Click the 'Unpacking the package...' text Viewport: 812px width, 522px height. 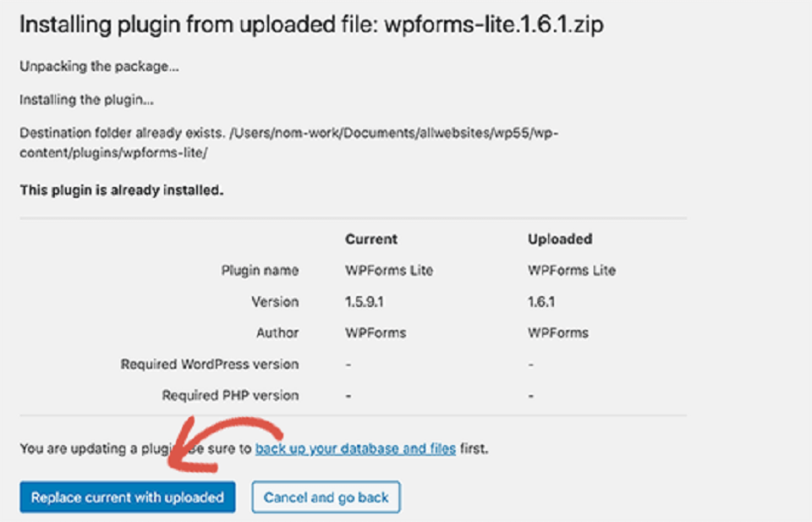click(100, 67)
